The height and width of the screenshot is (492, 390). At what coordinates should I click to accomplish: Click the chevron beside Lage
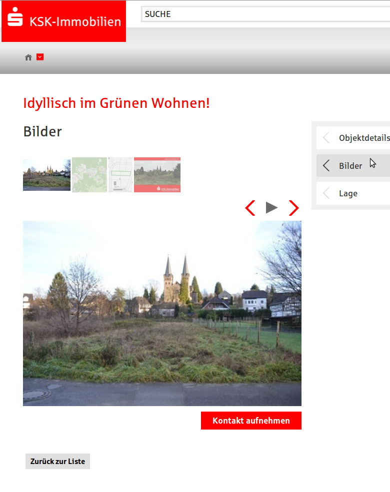(326, 193)
